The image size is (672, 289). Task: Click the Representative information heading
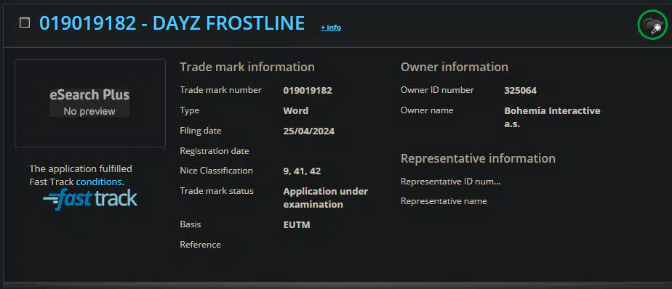(x=478, y=158)
